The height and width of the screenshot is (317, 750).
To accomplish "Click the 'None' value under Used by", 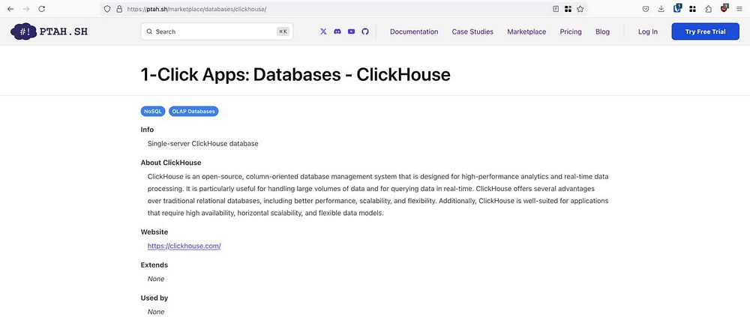I will coord(156,312).
